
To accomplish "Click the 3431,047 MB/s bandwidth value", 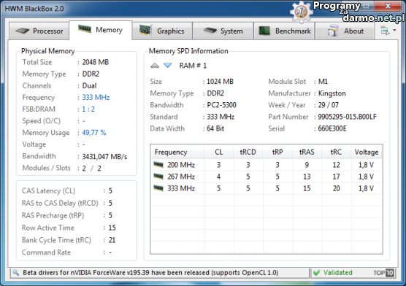I will point(104,157).
